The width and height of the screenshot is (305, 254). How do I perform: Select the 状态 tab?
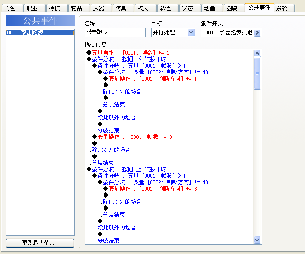pyautogui.click(x=190, y=8)
